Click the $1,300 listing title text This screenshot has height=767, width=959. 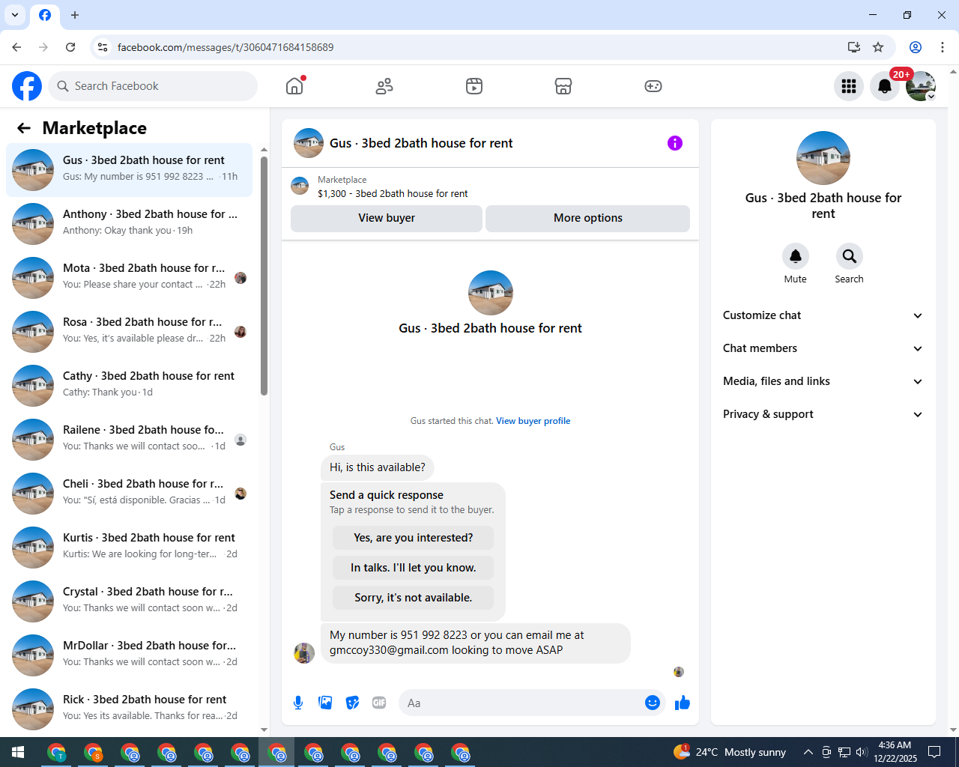click(393, 194)
